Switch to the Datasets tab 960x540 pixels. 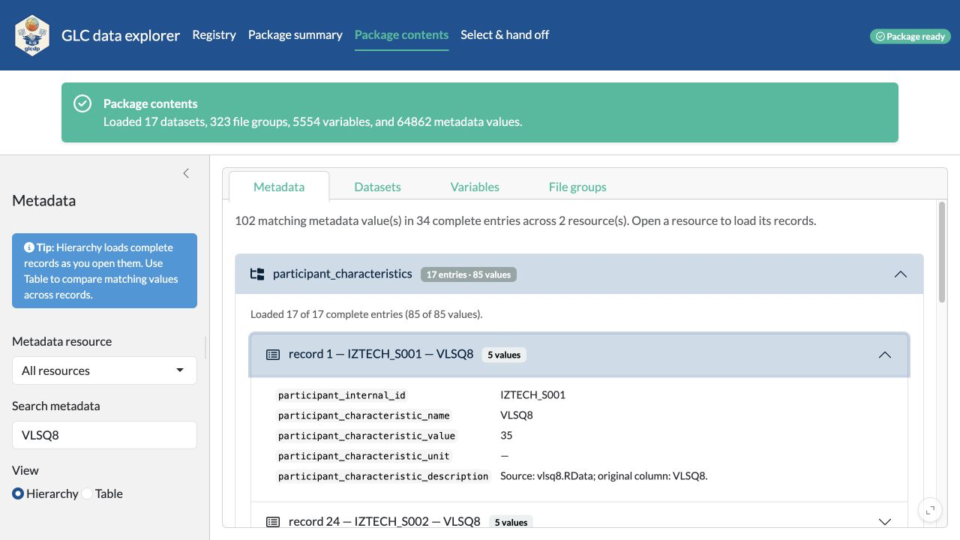(x=377, y=187)
